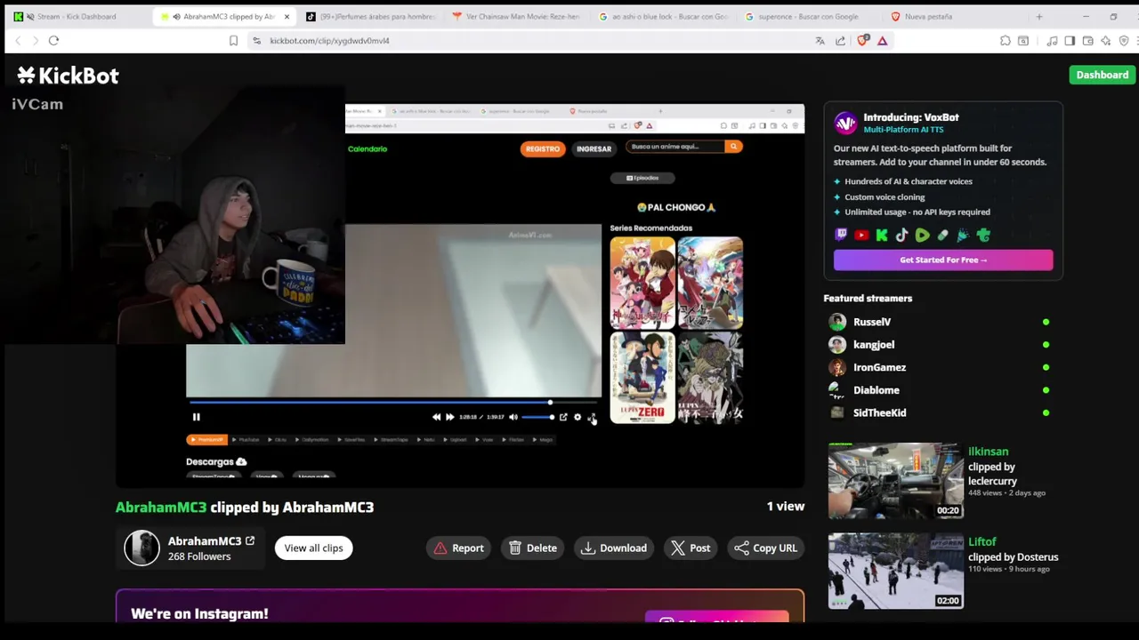The width and height of the screenshot is (1139, 640).
Task: Open the ilkinsan clip thumbnail
Action: pyautogui.click(x=895, y=481)
